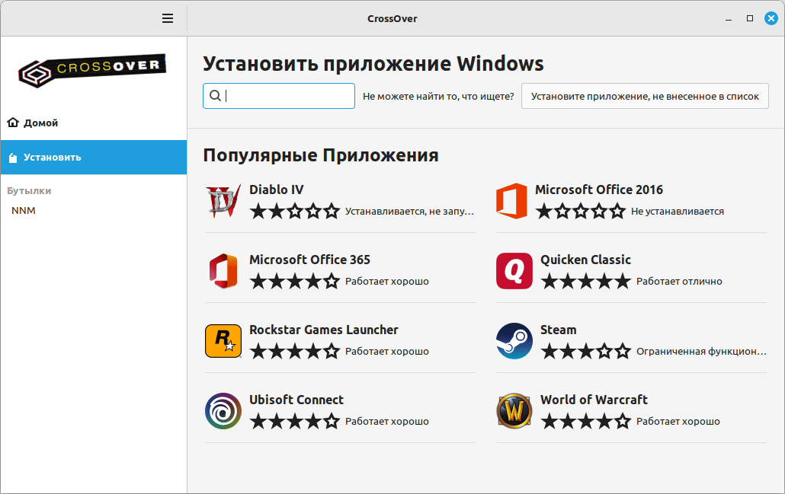Click the Quicken Classic five-star rating
Viewport: 785px width, 494px height.
point(585,282)
